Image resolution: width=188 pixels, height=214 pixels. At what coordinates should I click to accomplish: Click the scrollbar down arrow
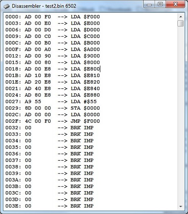pos(180,206)
